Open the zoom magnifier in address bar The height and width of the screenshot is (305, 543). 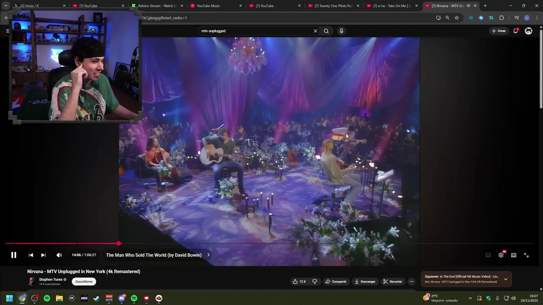tap(448, 18)
